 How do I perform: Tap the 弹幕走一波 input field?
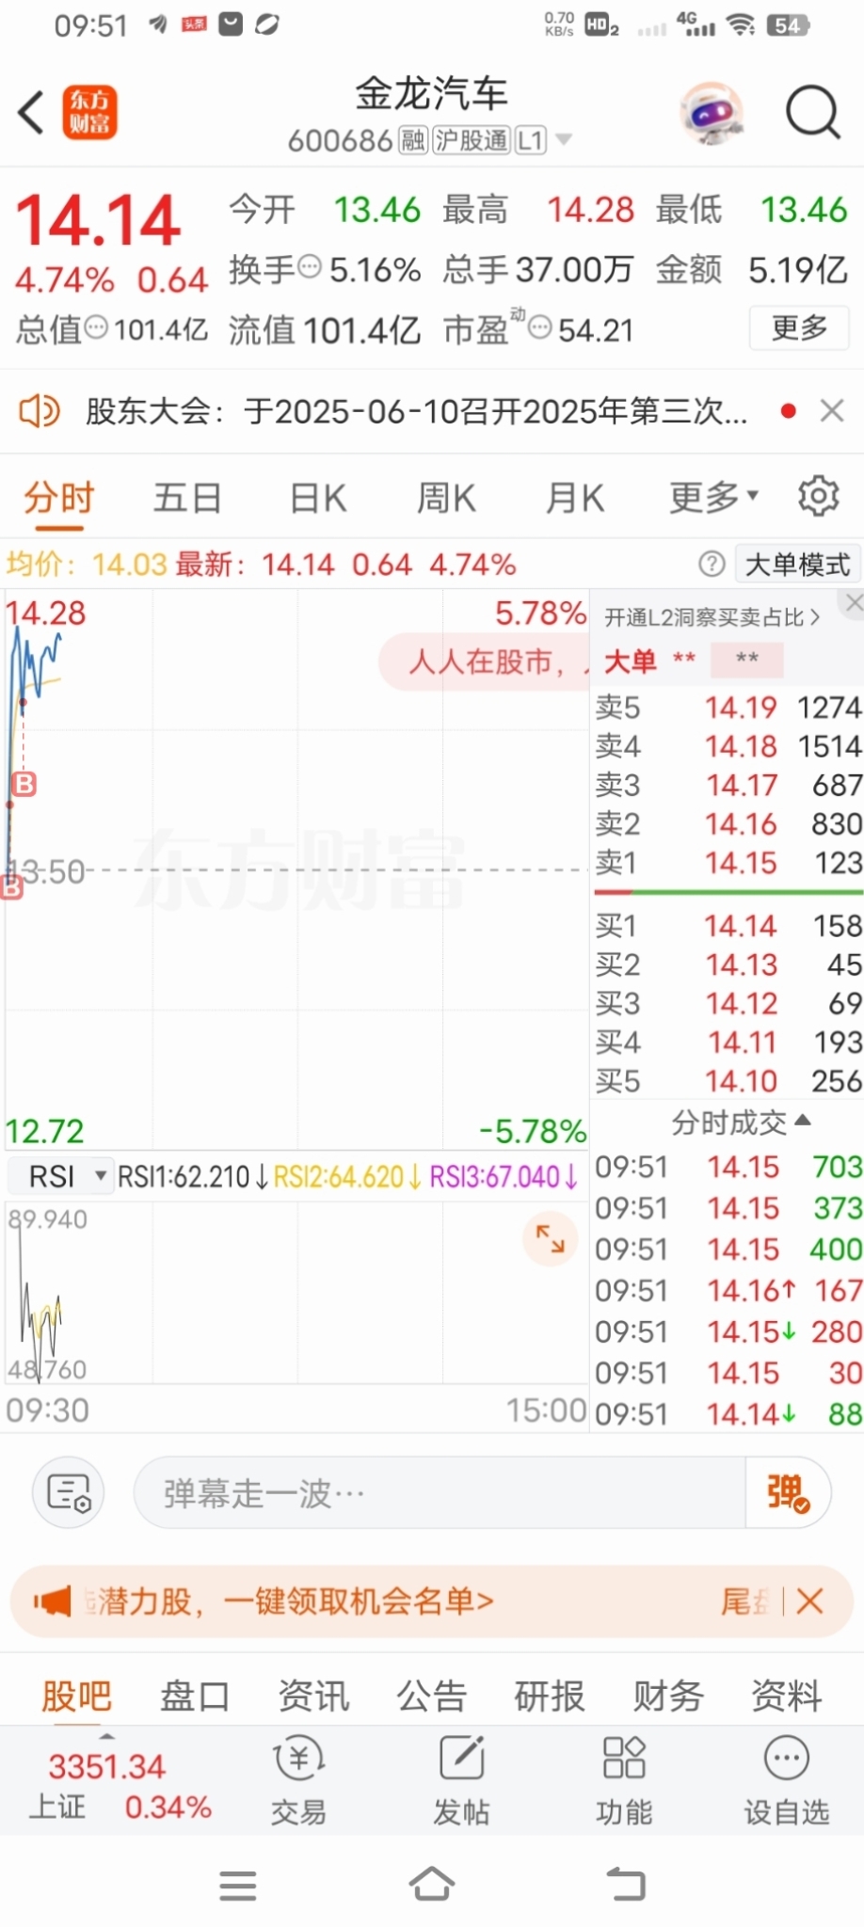coord(440,1492)
